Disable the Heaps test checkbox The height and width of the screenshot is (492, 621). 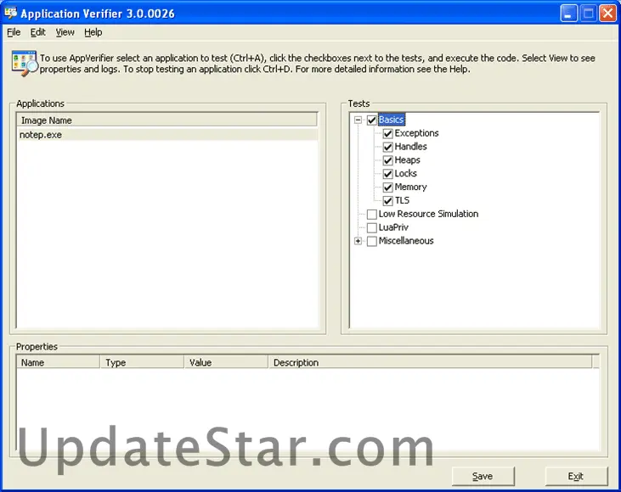[387, 160]
